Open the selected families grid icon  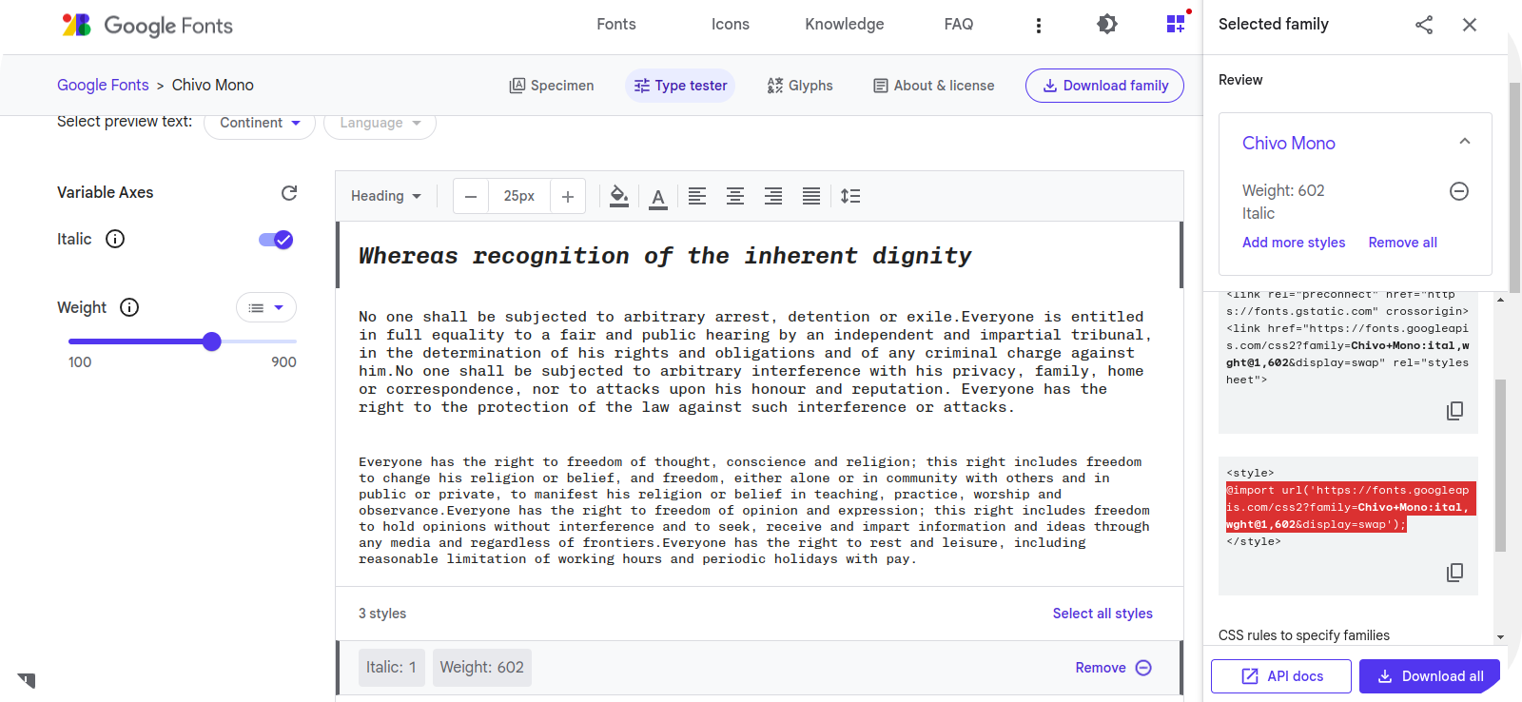tap(1177, 23)
